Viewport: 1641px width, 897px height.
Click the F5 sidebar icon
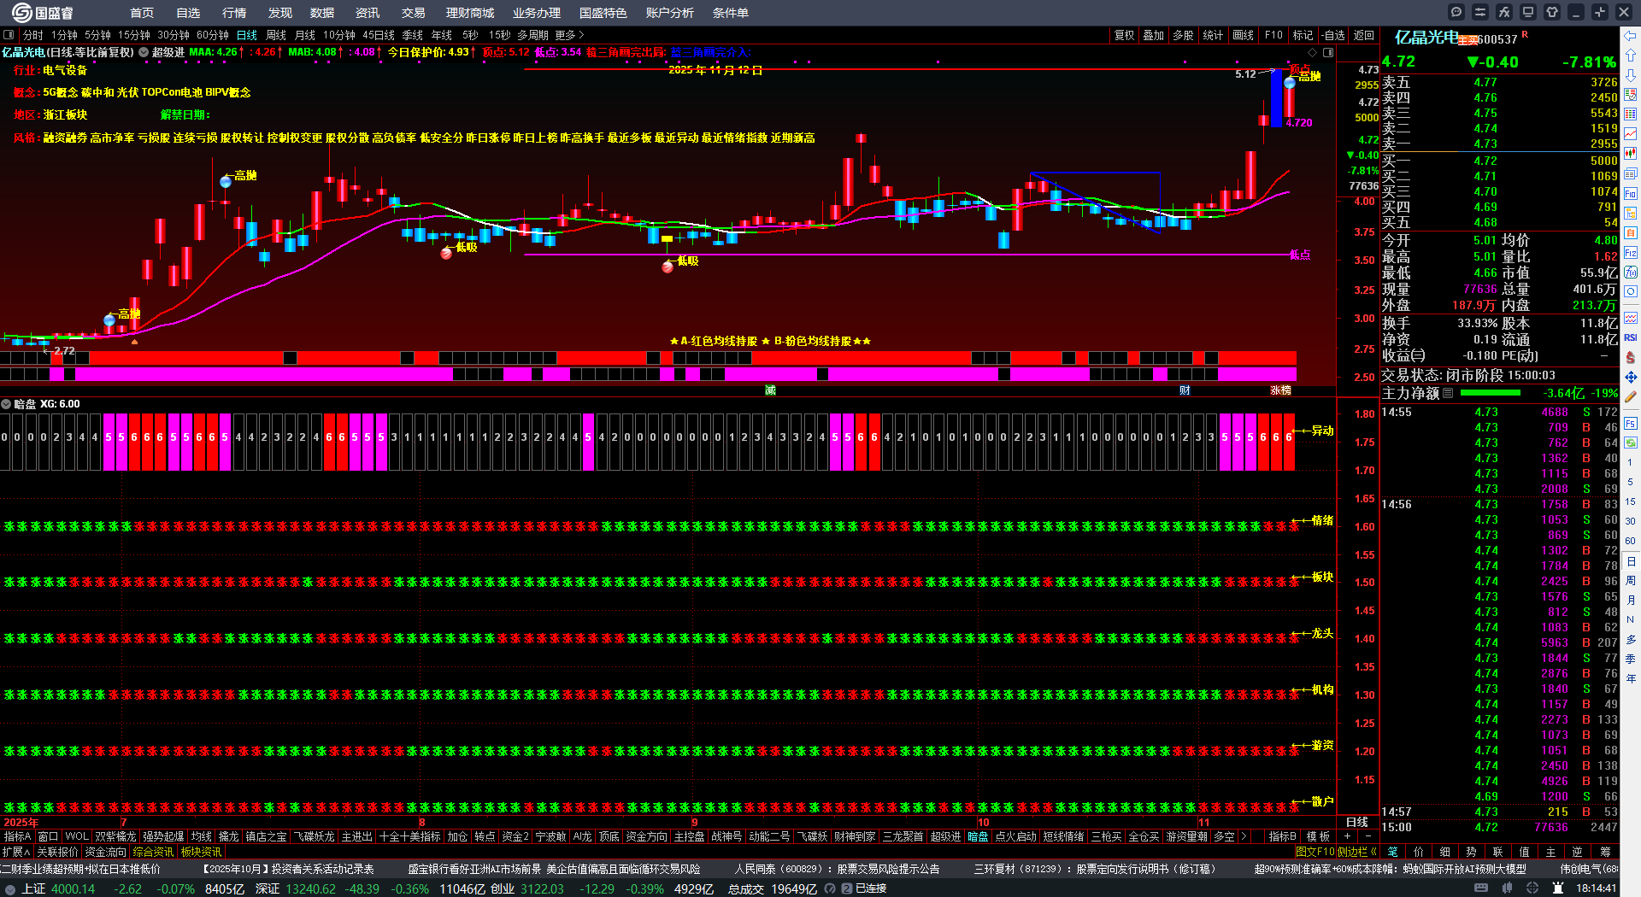coord(1631,424)
